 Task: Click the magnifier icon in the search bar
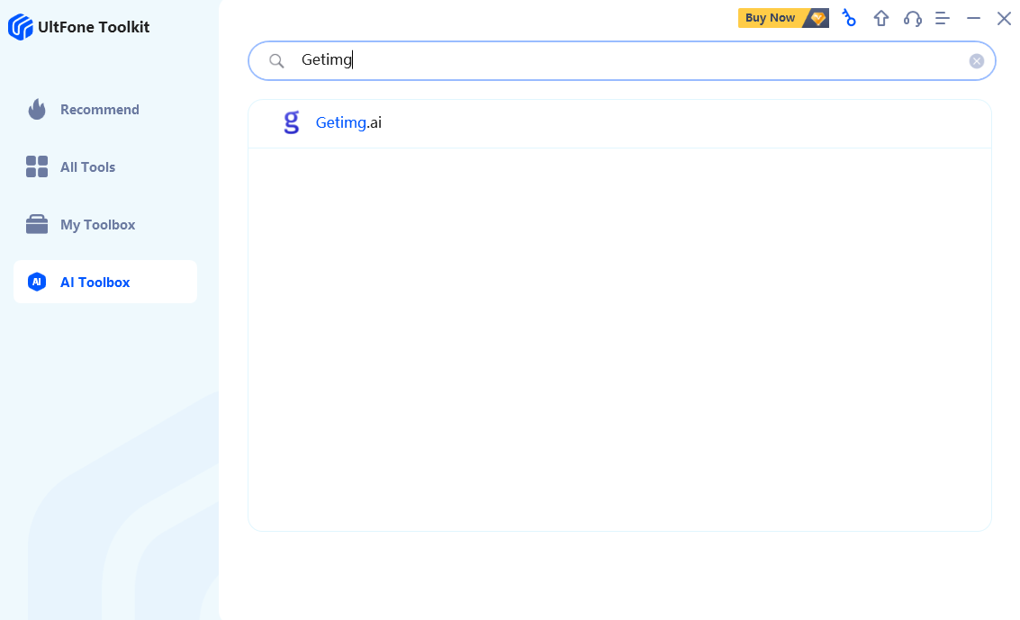[x=276, y=60]
